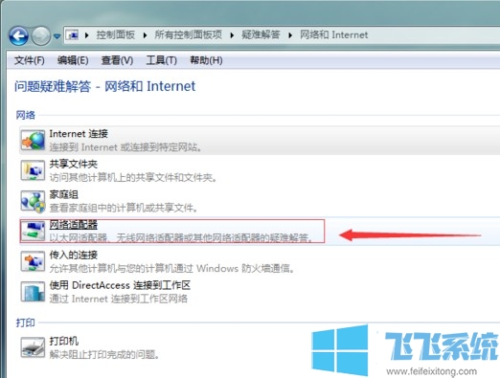Click the DirectAccess building icon

coord(33,292)
